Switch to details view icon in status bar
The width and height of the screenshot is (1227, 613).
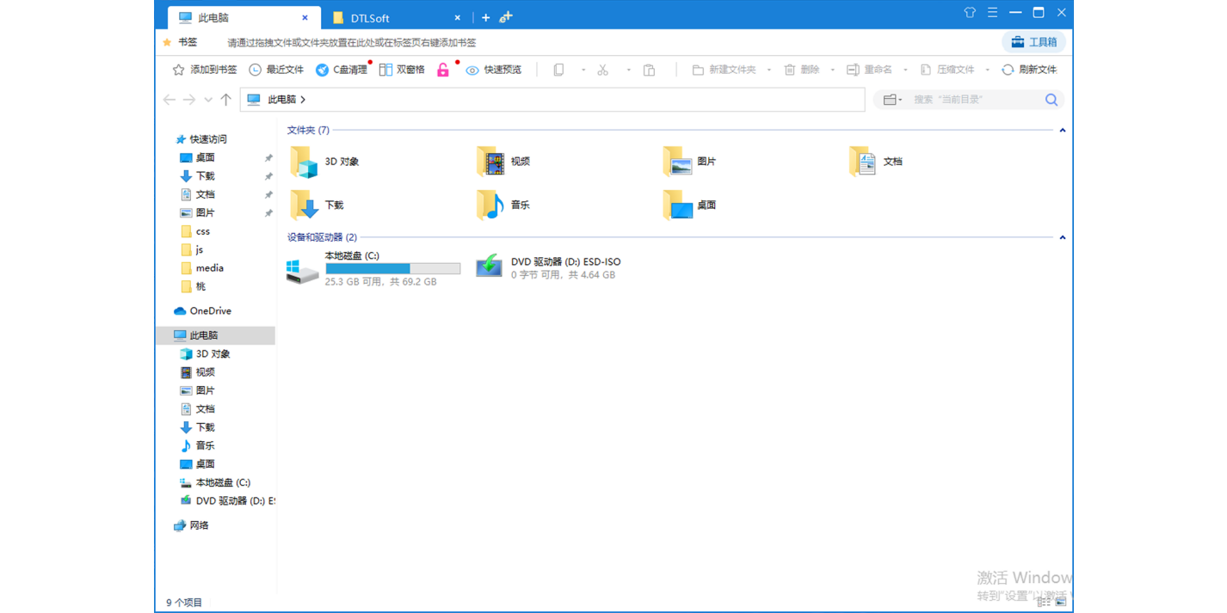coord(1044,603)
